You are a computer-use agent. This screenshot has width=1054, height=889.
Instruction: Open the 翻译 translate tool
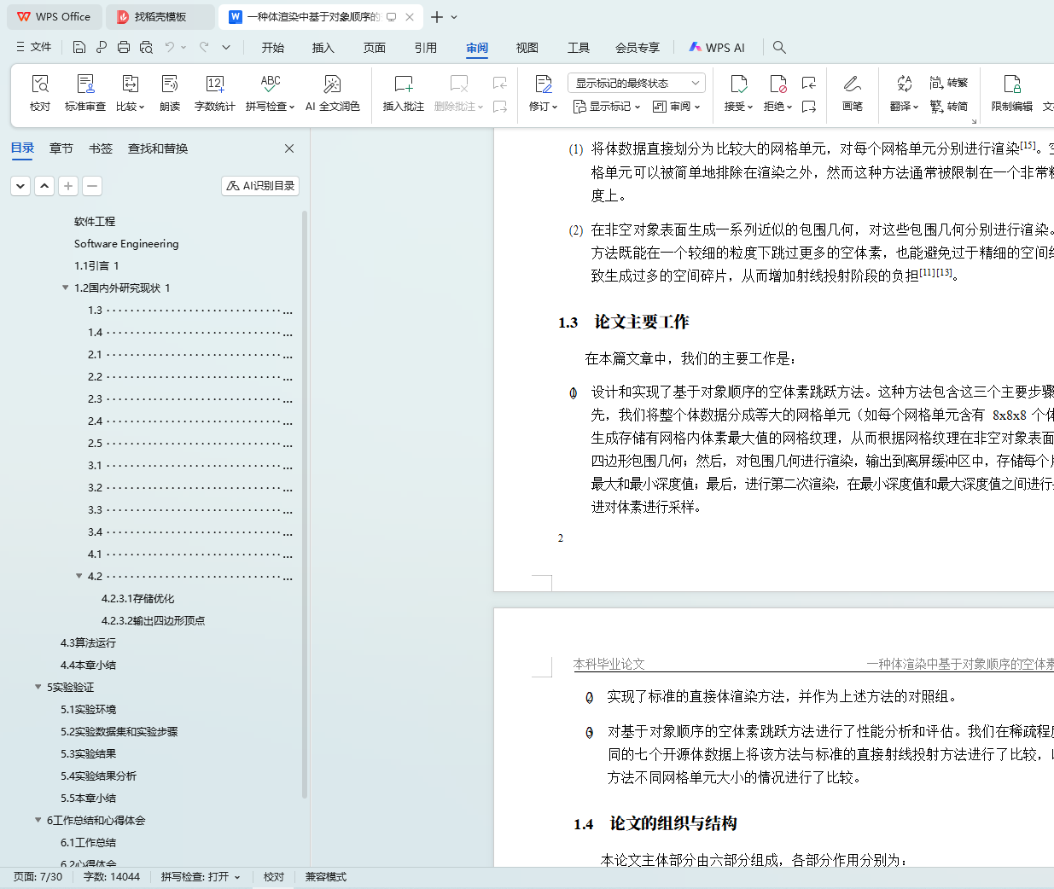point(904,93)
